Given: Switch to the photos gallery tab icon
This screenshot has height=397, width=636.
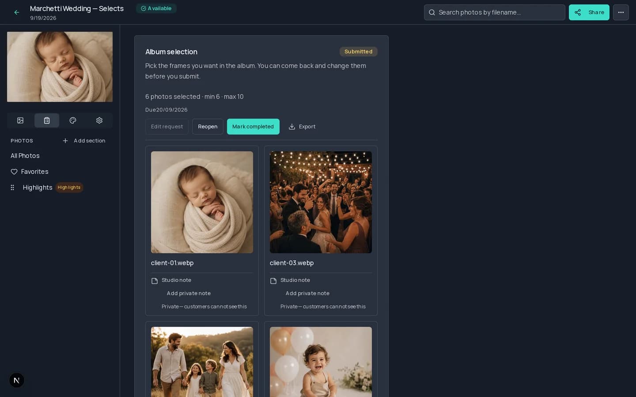Looking at the screenshot, I should coord(20,120).
